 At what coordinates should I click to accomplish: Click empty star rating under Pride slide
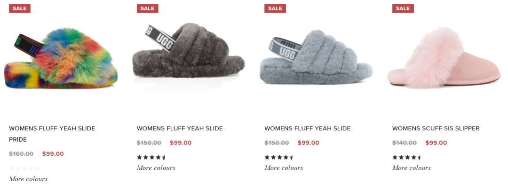pyautogui.click(x=24, y=168)
